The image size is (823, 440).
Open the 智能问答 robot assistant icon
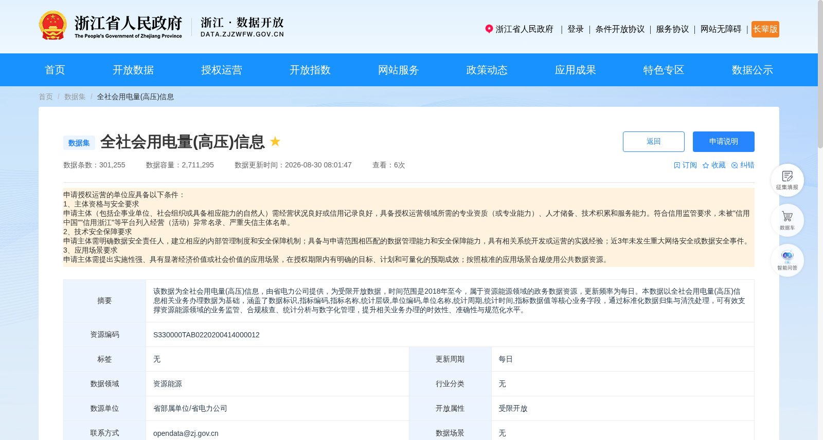point(787,260)
